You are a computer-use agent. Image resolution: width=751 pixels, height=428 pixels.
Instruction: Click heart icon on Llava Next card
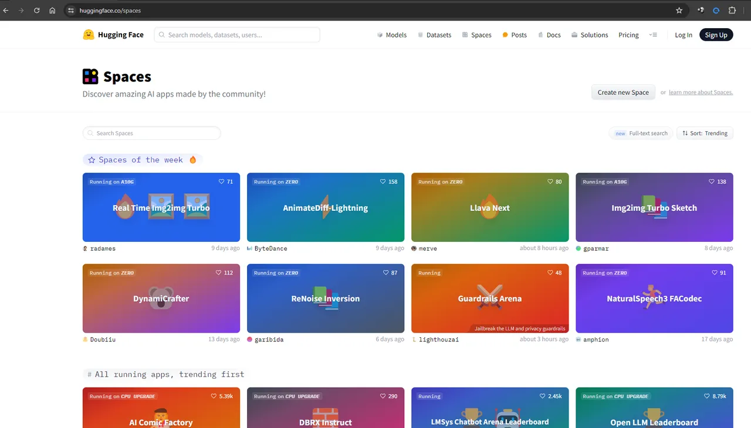click(550, 182)
